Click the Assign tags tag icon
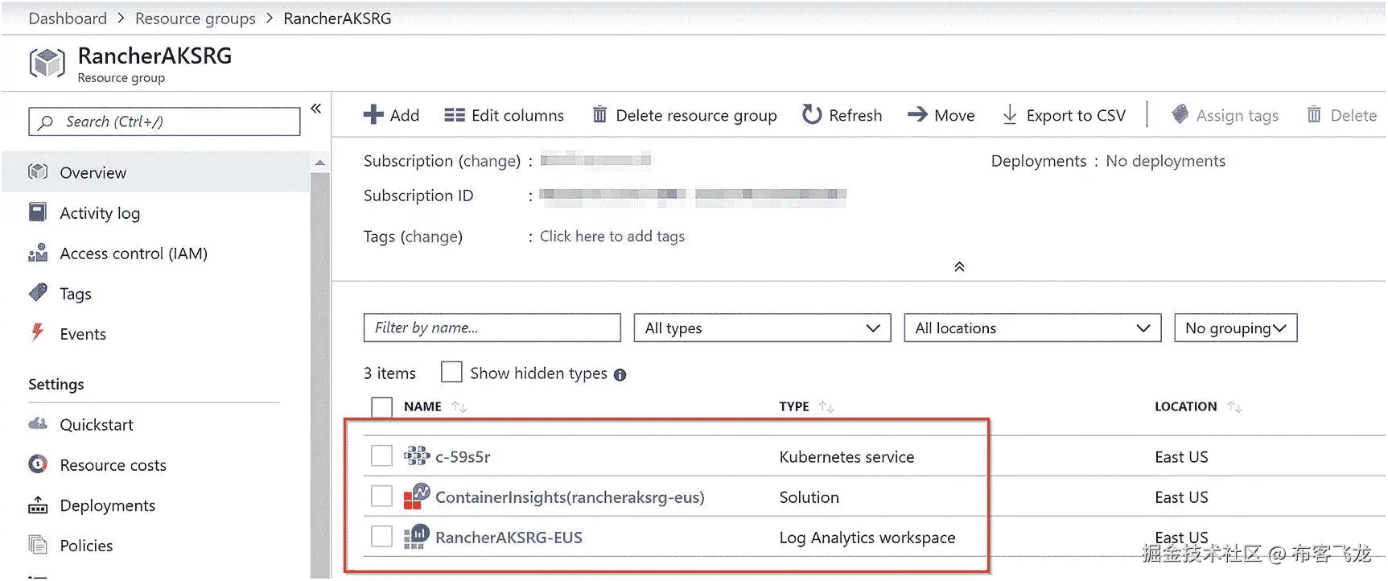 tap(1180, 115)
